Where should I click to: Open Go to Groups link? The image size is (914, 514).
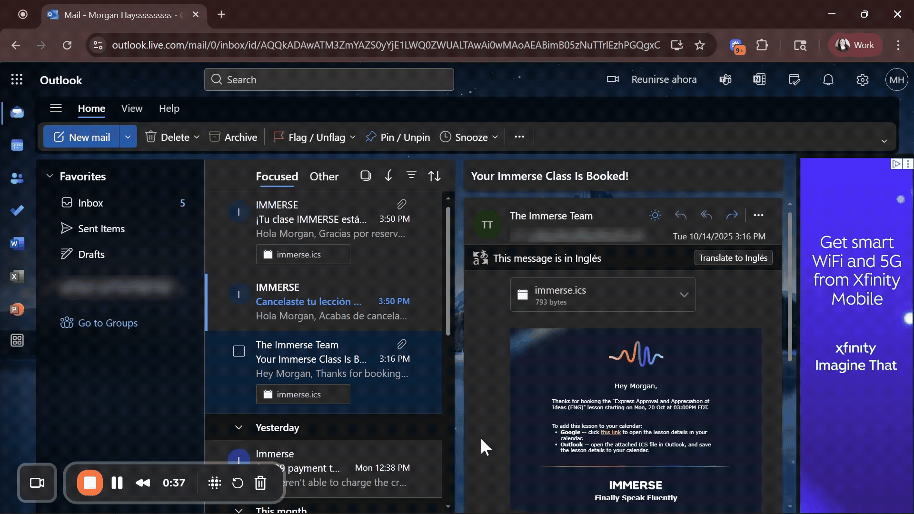coord(108,323)
